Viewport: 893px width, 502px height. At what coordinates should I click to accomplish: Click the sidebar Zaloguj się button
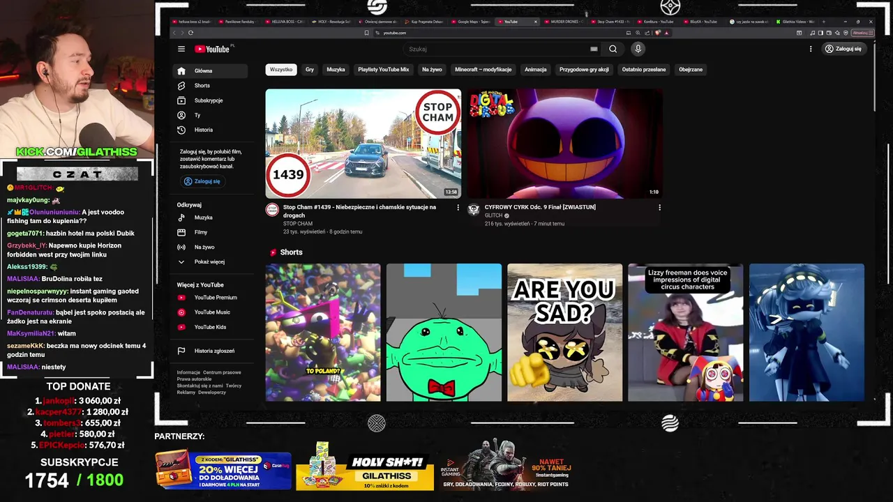pyautogui.click(x=202, y=181)
